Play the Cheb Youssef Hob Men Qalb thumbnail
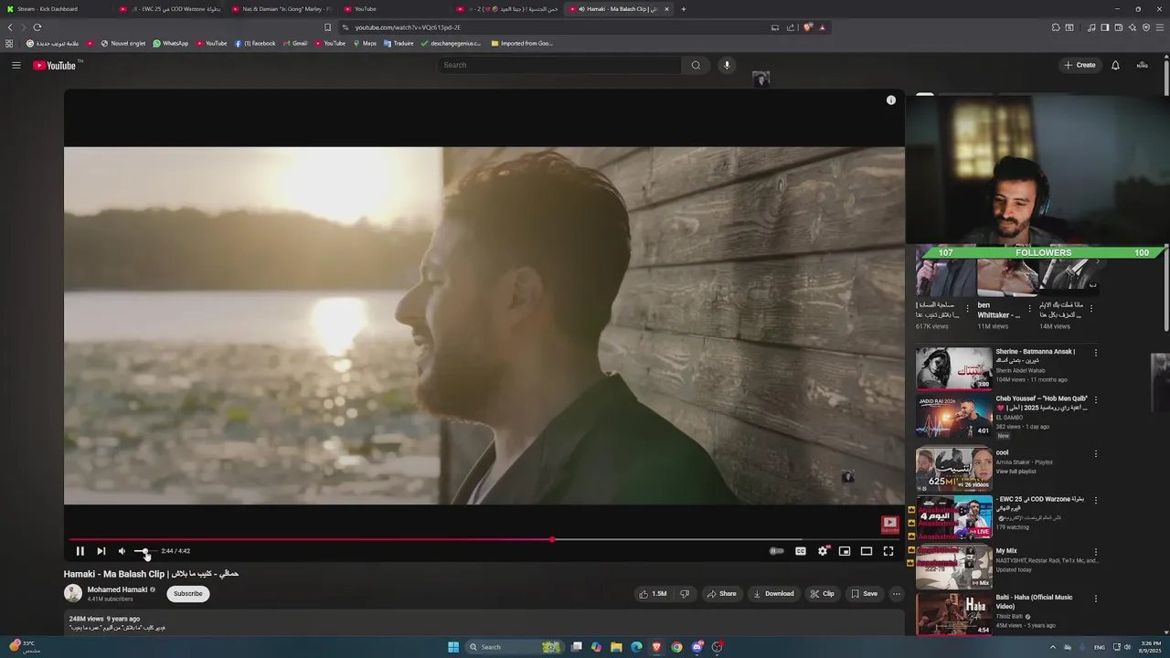 (953, 417)
